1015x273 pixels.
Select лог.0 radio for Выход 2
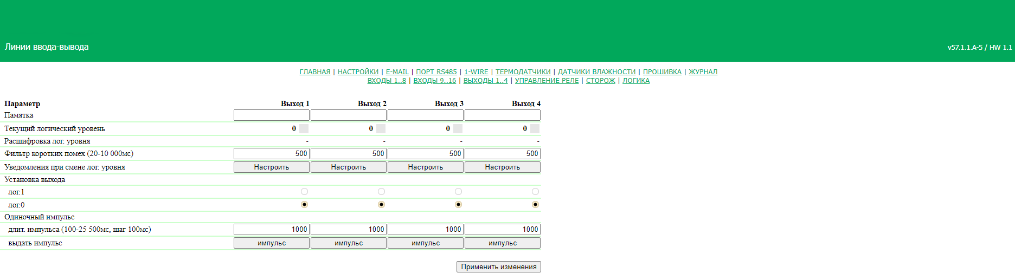[x=381, y=205]
